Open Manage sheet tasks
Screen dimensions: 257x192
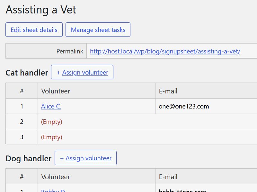click(x=98, y=30)
